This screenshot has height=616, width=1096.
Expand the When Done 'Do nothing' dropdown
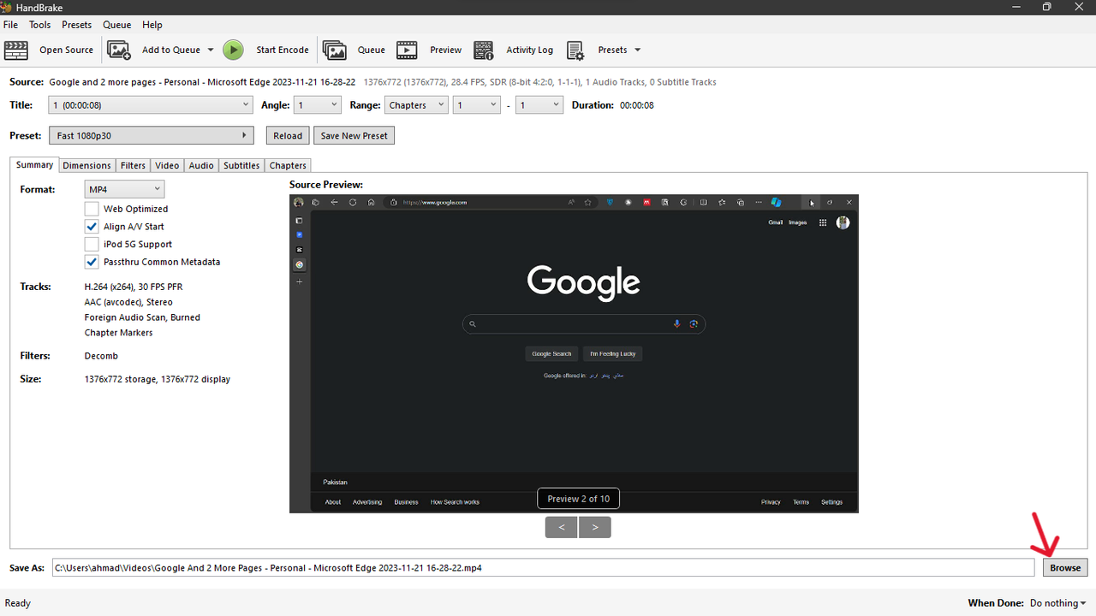coord(1058,603)
